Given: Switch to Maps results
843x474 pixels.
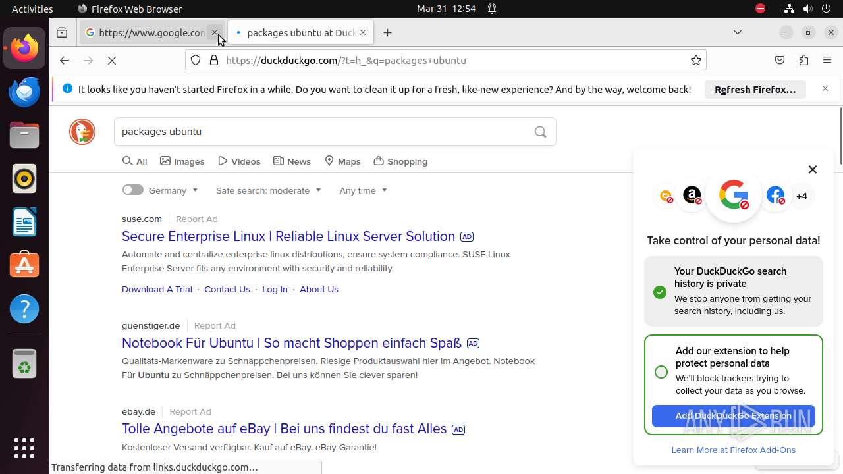Looking at the screenshot, I should [342, 161].
